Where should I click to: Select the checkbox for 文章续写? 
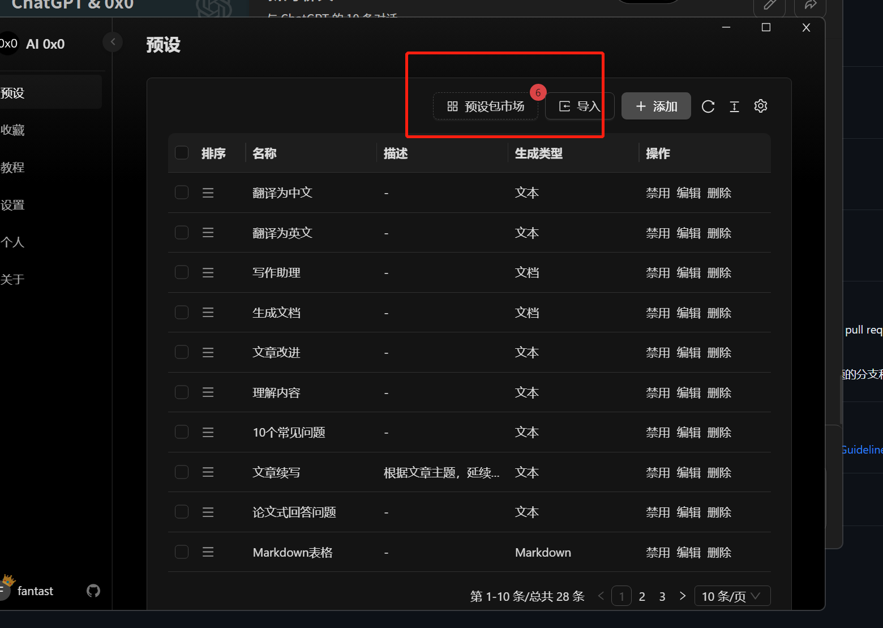181,472
